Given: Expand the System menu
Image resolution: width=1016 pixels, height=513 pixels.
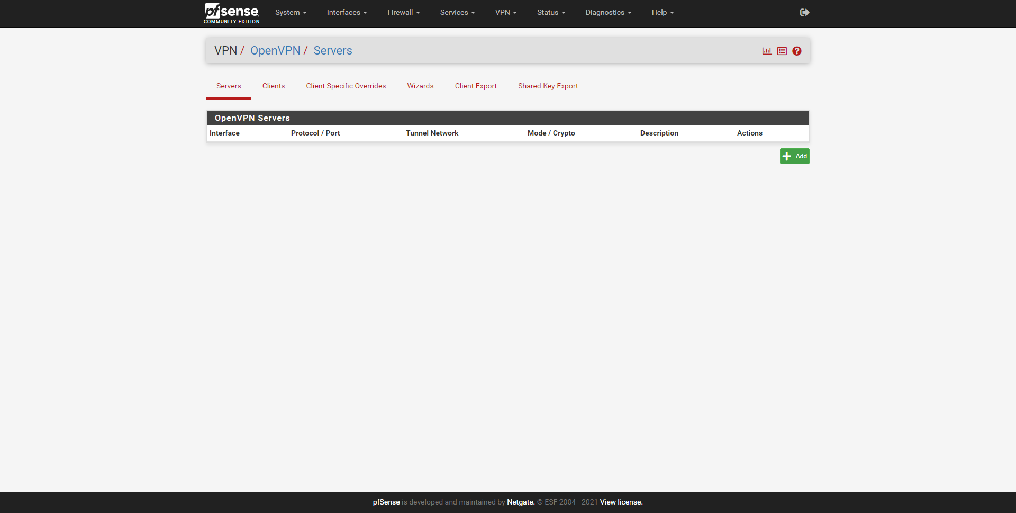Looking at the screenshot, I should [291, 12].
